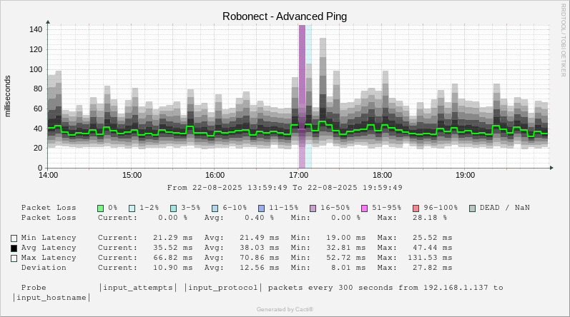The width and height of the screenshot is (570, 317).
Task: Click the Packet Loss Avg 0.40 % value
Action: [x=259, y=218]
